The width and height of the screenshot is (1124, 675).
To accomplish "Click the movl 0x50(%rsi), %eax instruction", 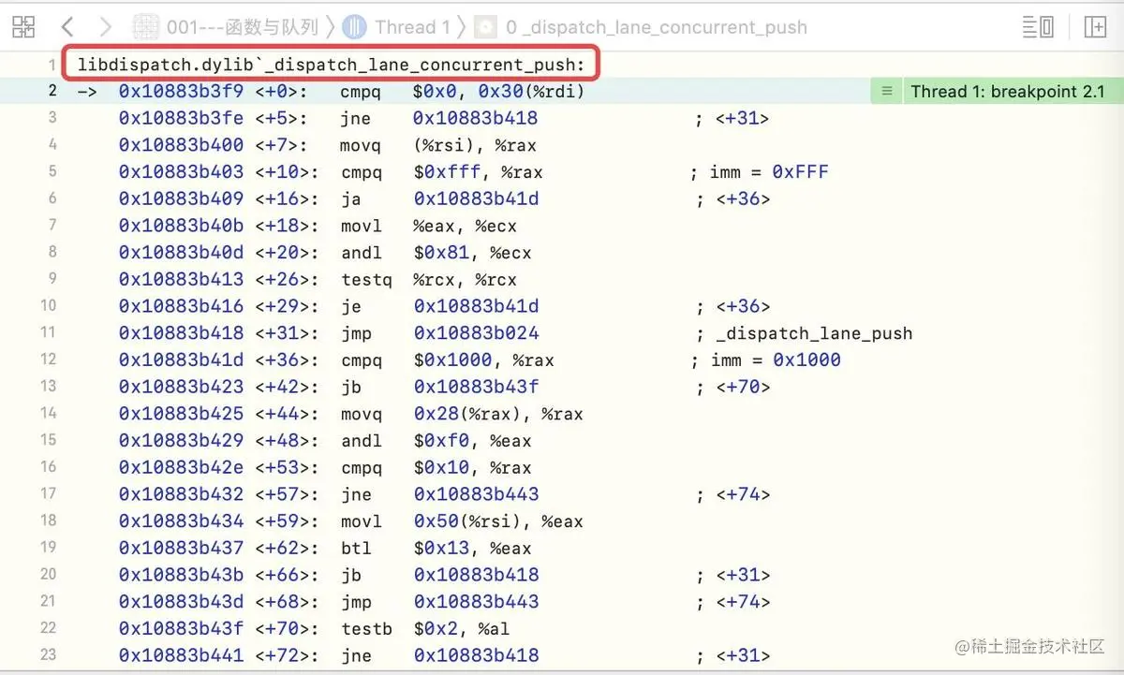I will 461,521.
